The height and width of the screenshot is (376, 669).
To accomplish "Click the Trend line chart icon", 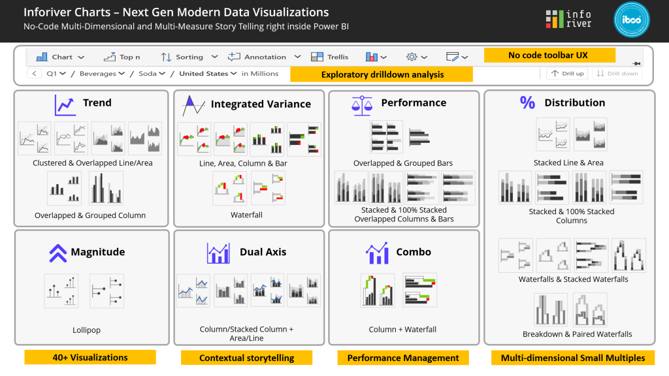I will tap(65, 104).
